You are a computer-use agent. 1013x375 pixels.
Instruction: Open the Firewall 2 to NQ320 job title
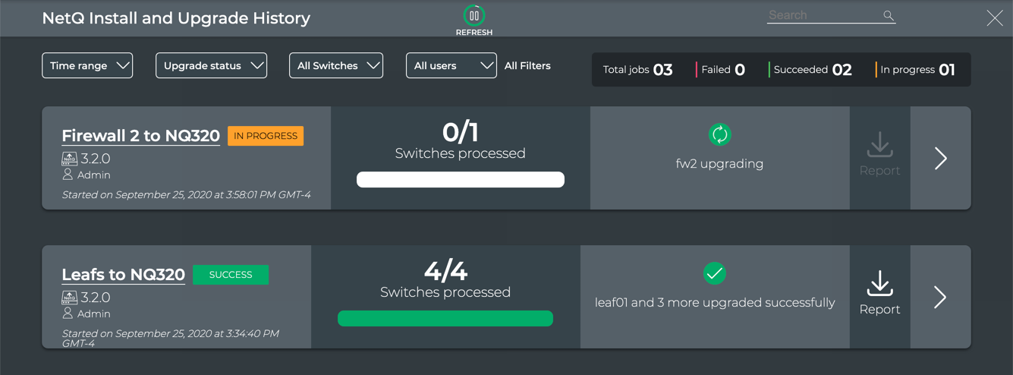click(140, 136)
